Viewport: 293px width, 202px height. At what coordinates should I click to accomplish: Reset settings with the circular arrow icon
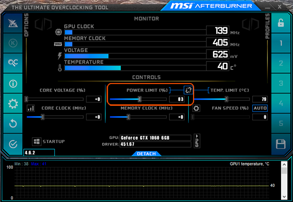pyautogui.click(x=13, y=123)
